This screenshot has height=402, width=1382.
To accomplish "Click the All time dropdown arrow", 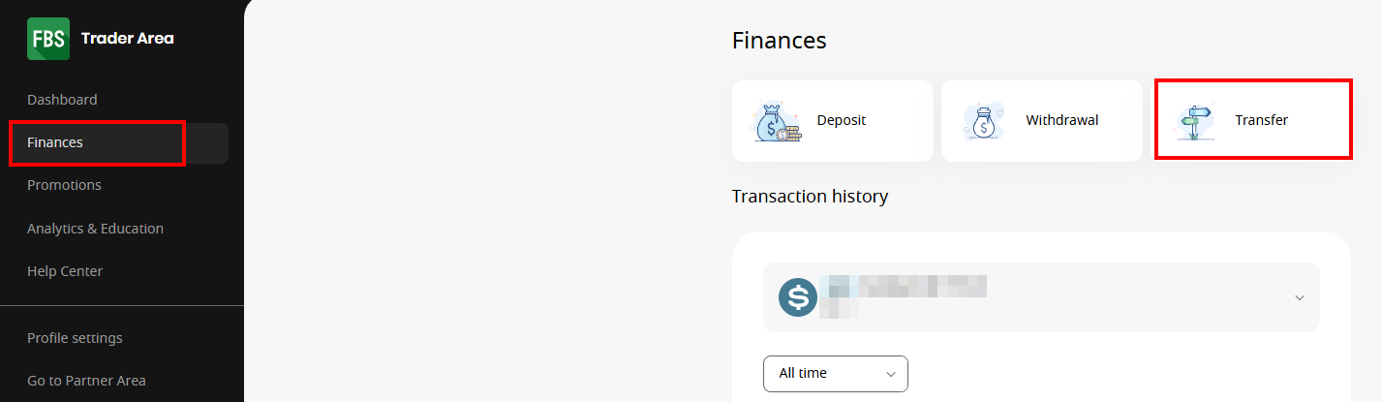I will [x=891, y=373].
